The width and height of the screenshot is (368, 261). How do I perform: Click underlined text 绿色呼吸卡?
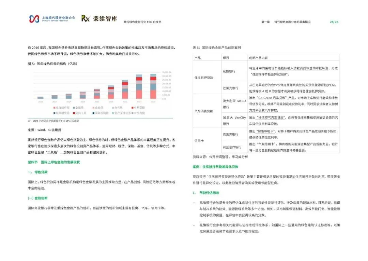click(x=266, y=131)
